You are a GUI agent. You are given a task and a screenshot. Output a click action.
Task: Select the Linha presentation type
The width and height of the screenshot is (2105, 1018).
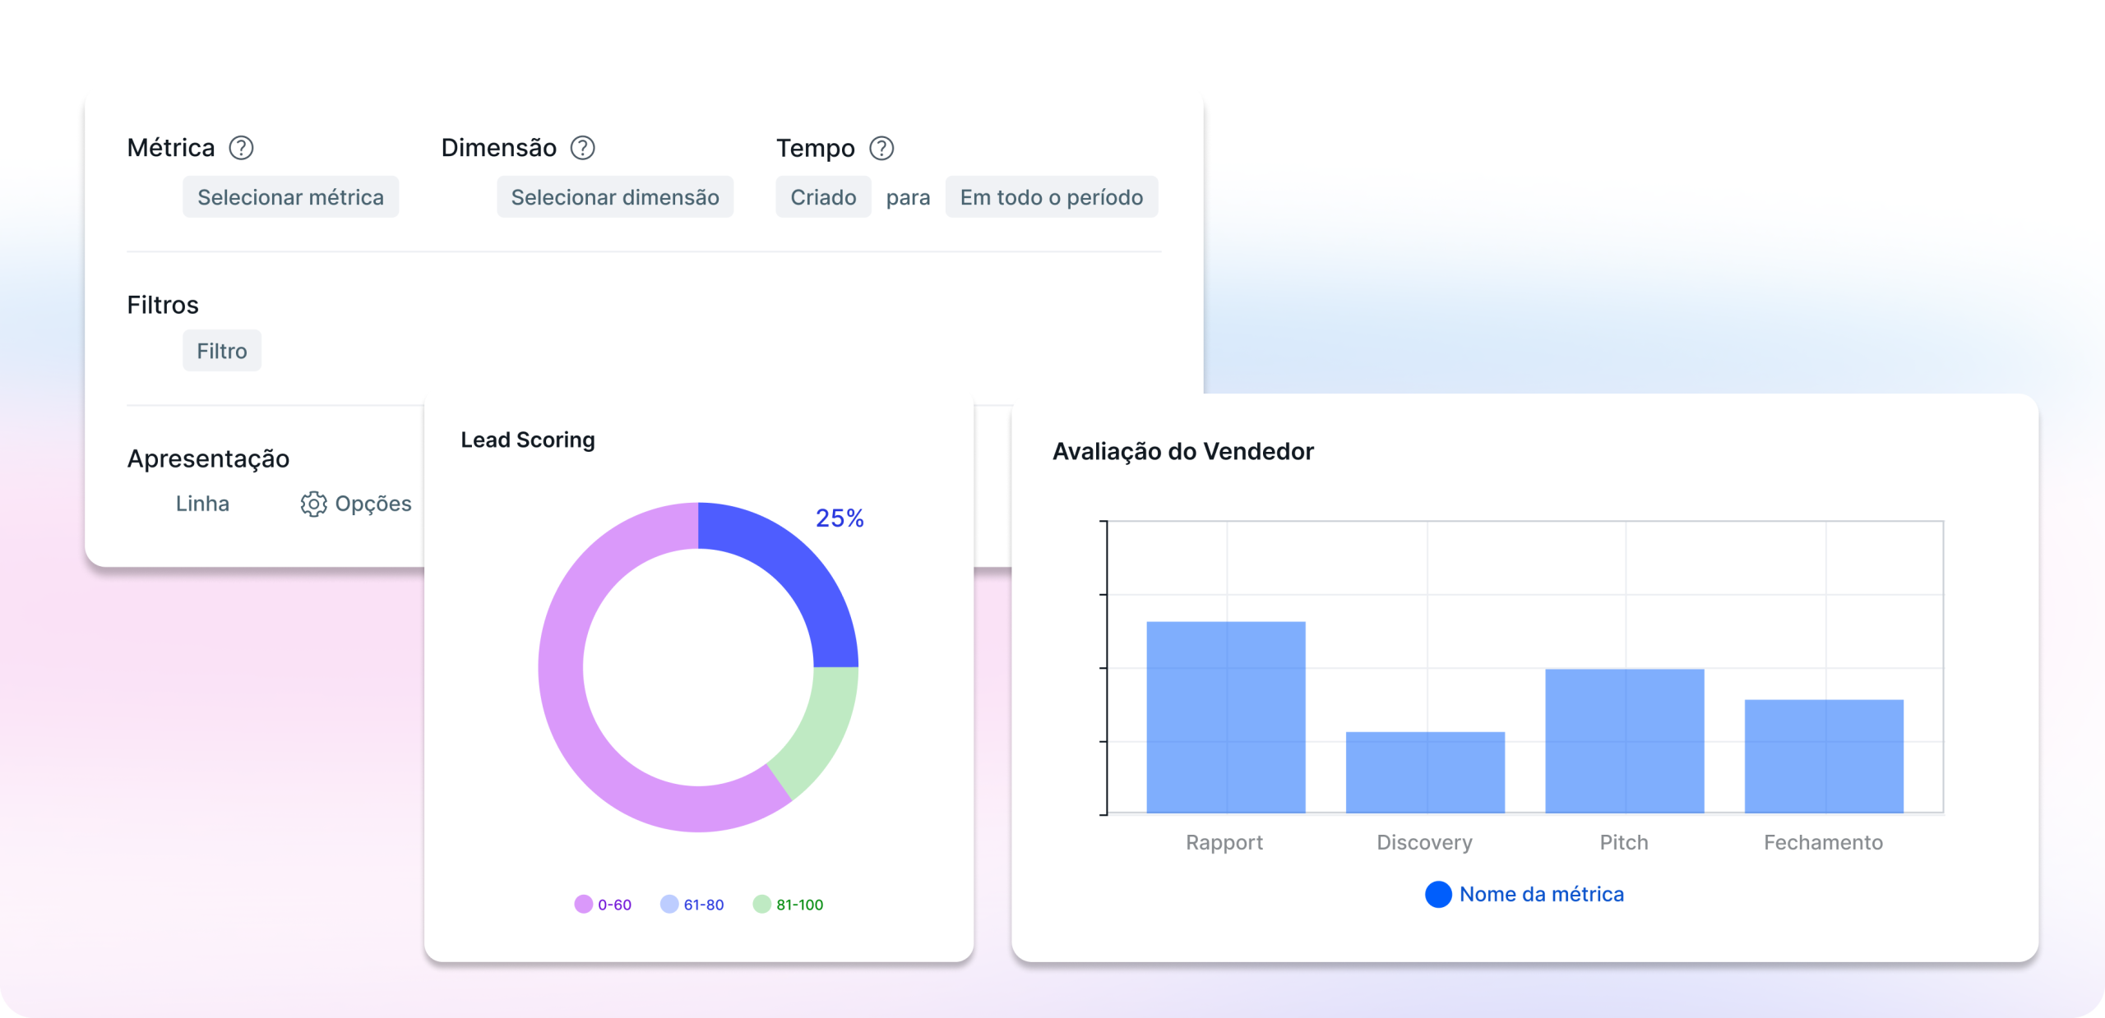point(202,504)
